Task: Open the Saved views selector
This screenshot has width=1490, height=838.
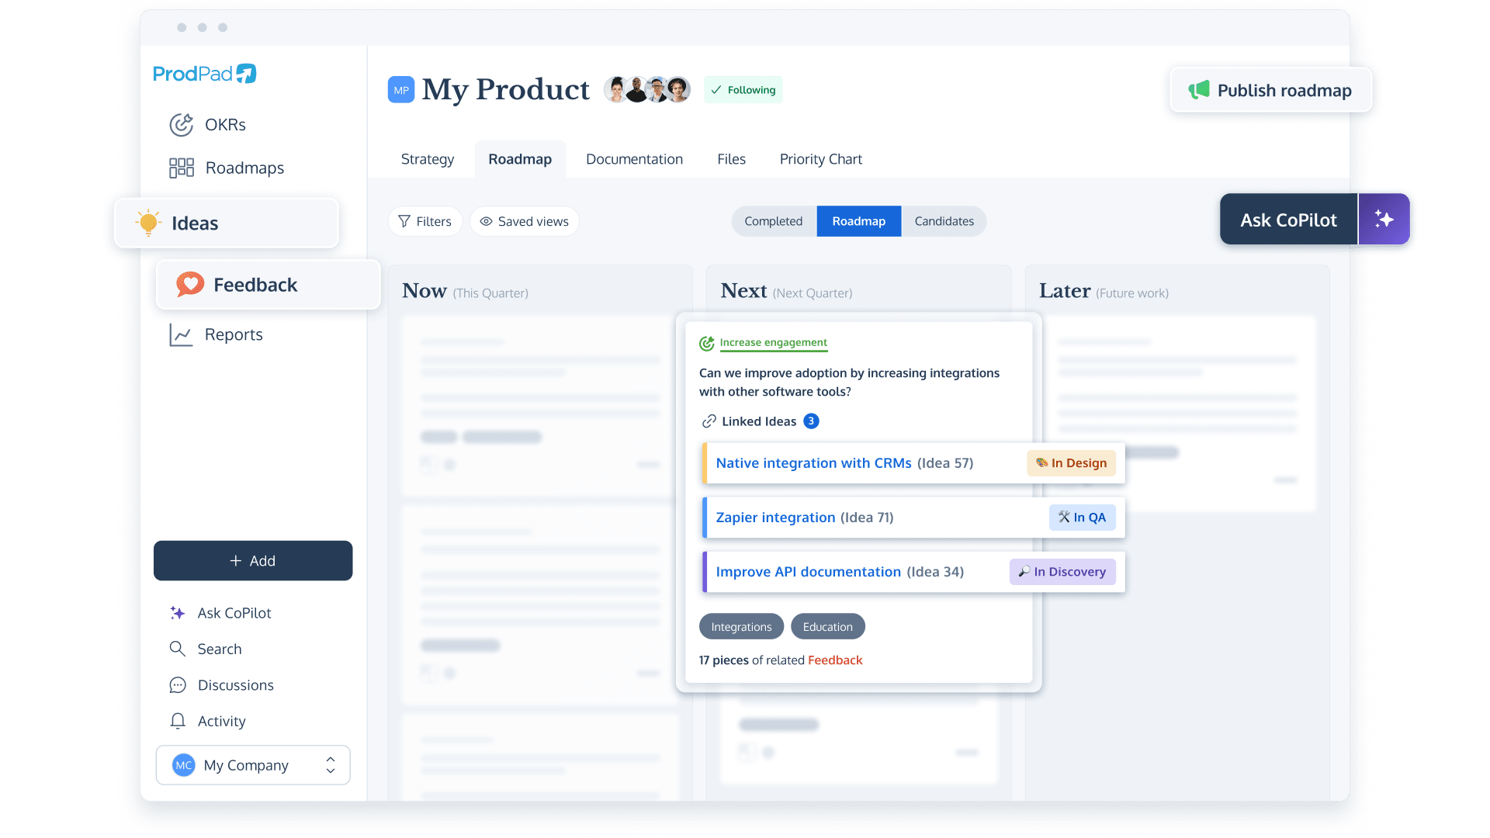Action: [525, 221]
